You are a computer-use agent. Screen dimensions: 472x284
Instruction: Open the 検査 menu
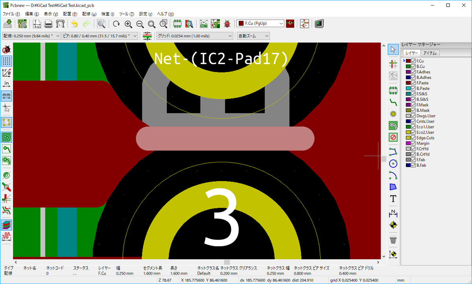click(107, 14)
